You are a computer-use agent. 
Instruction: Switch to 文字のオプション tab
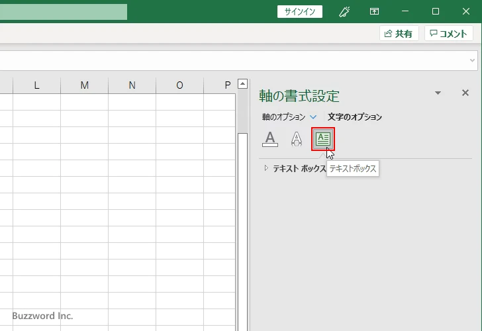(355, 117)
